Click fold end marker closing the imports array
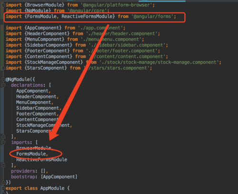 coord(3,165)
